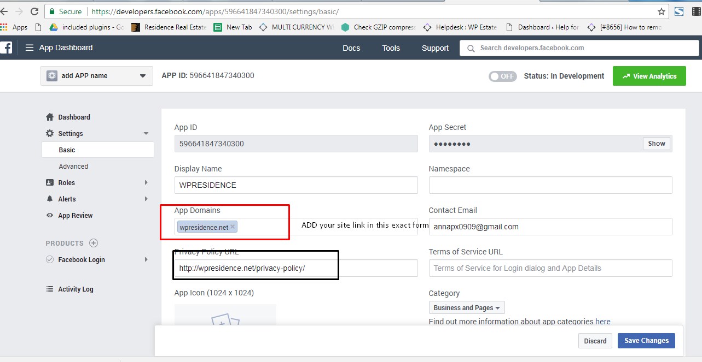This screenshot has height=362, width=702.
Task: Click the App Review eye icon
Action: click(50, 215)
